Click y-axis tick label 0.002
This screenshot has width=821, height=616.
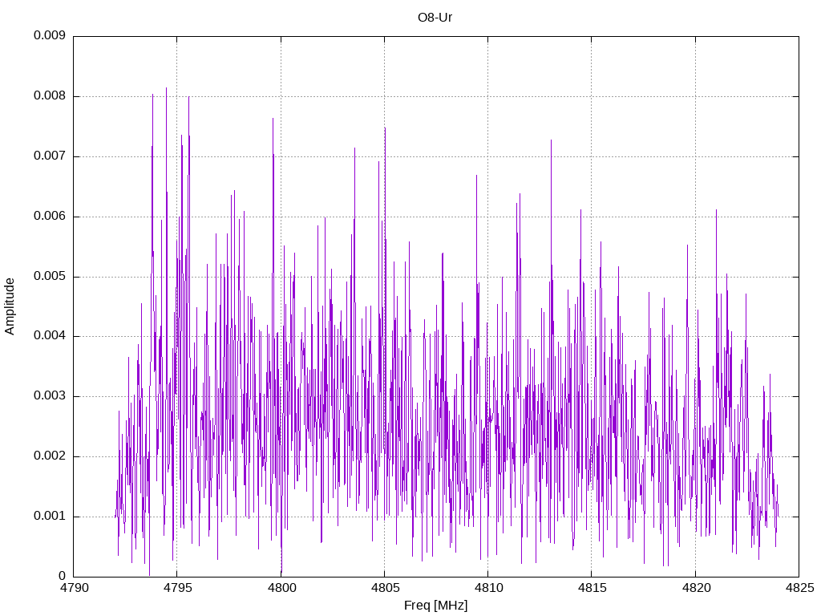coord(50,456)
